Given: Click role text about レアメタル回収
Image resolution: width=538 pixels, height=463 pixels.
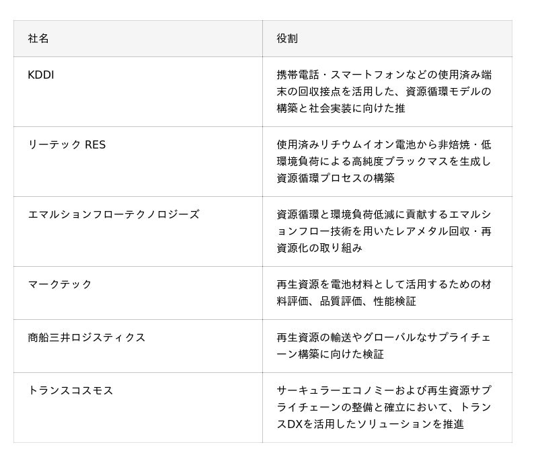Looking at the screenshot, I should 384,231.
